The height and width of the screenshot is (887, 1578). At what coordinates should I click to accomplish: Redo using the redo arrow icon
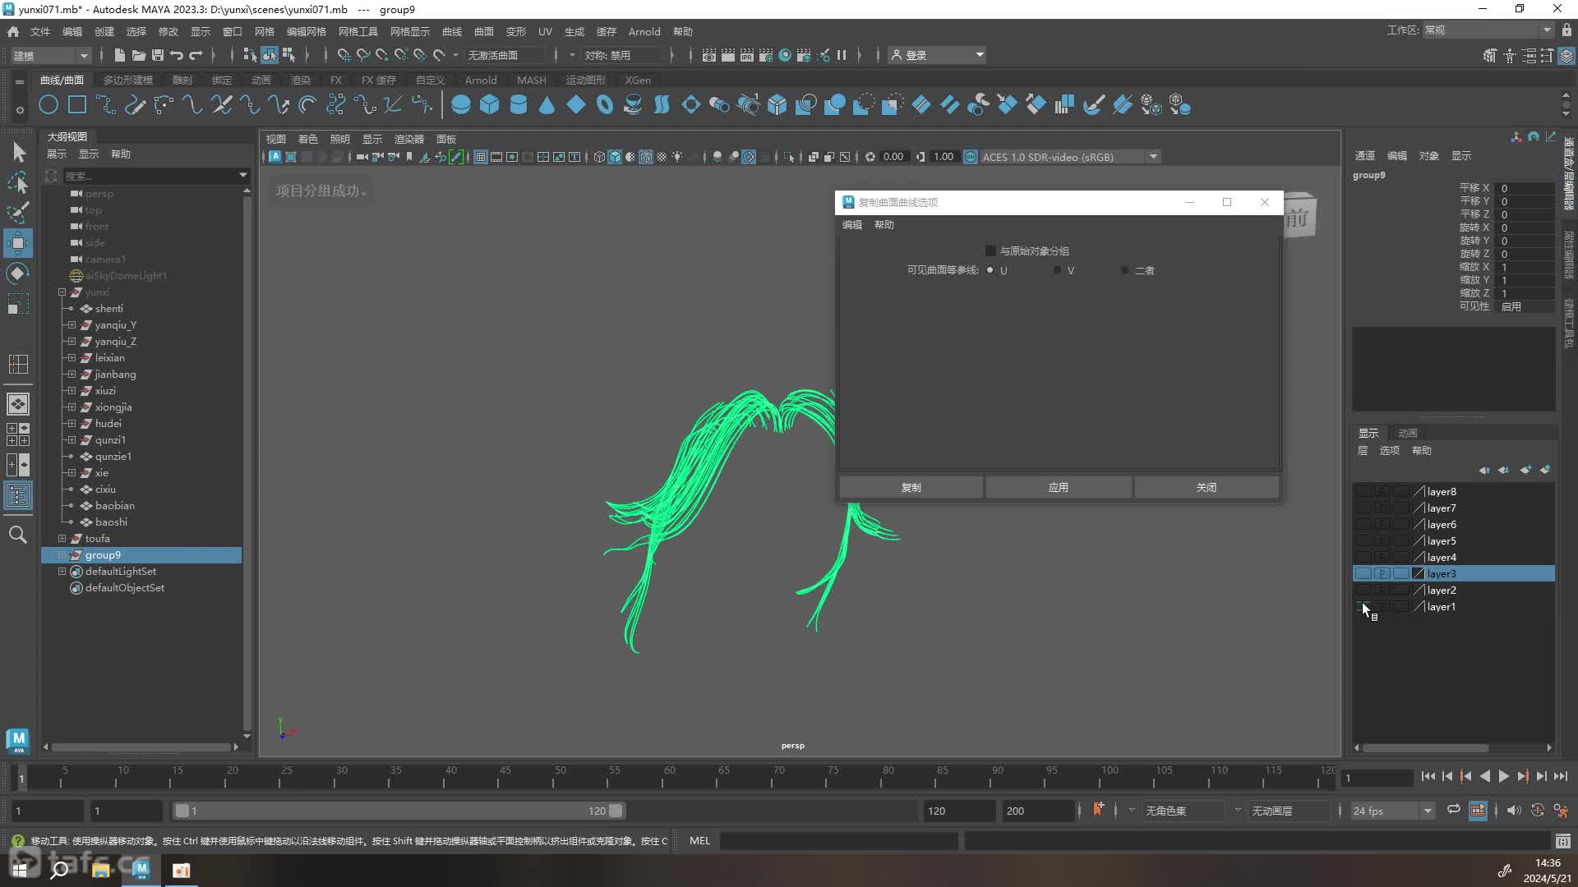(x=196, y=55)
